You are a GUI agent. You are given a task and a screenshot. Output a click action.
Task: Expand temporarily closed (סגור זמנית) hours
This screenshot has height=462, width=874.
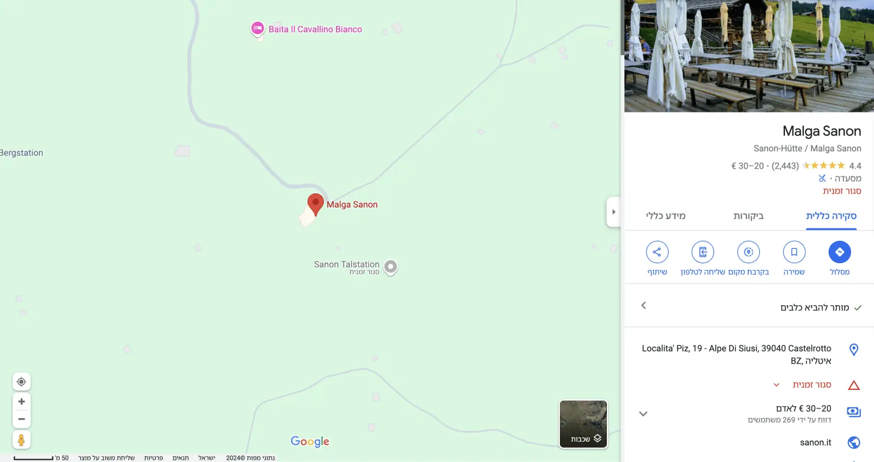776,385
